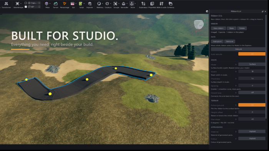Expand the Pièce dropdown arrow

(x=50, y=3)
